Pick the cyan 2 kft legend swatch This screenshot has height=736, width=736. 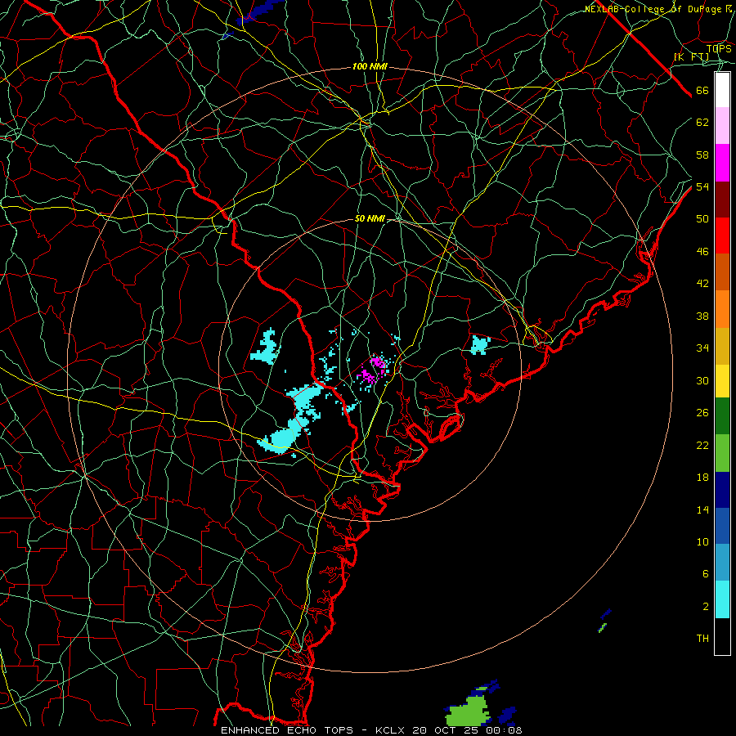pyautogui.click(x=722, y=599)
